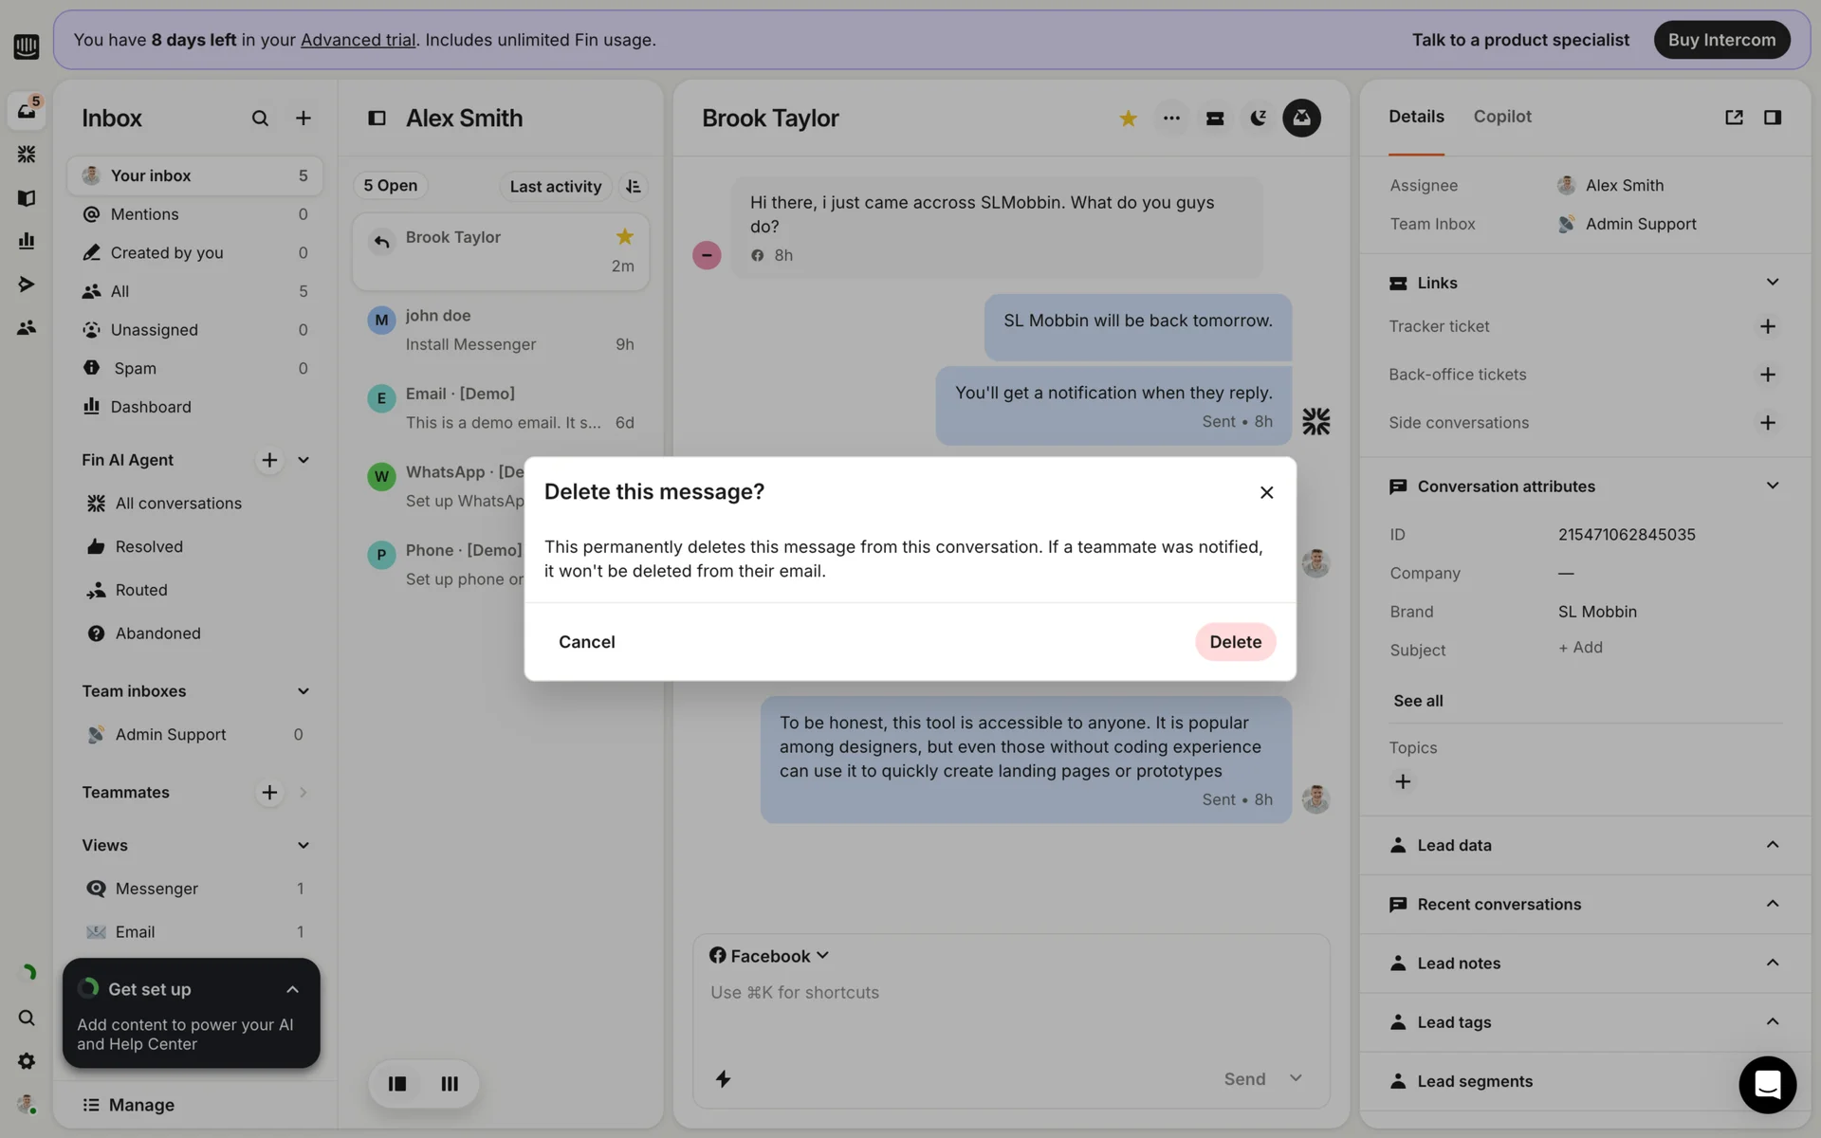Click the snooze moon icon
The width and height of the screenshot is (1821, 1138).
tap(1258, 119)
